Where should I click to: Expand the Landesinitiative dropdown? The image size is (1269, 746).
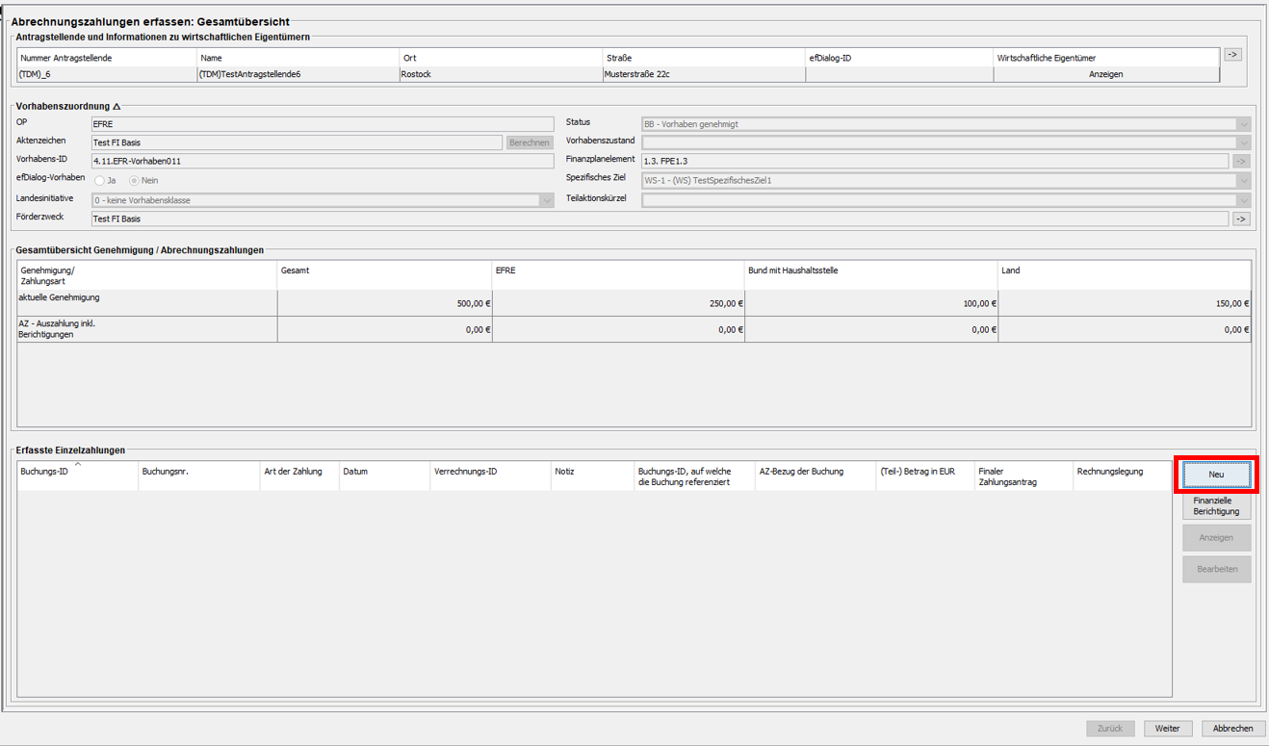pos(546,200)
